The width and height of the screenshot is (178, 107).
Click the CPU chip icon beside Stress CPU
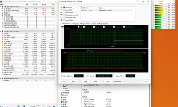point(61,7)
